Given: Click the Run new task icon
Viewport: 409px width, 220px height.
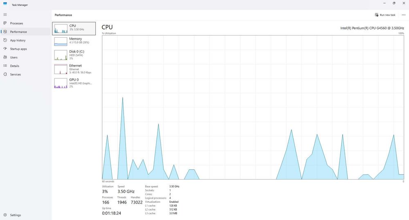Looking at the screenshot, I should (x=376, y=15).
